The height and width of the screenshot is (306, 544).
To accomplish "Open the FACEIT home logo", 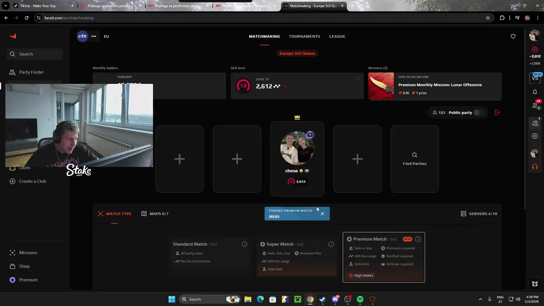I will click(13, 36).
